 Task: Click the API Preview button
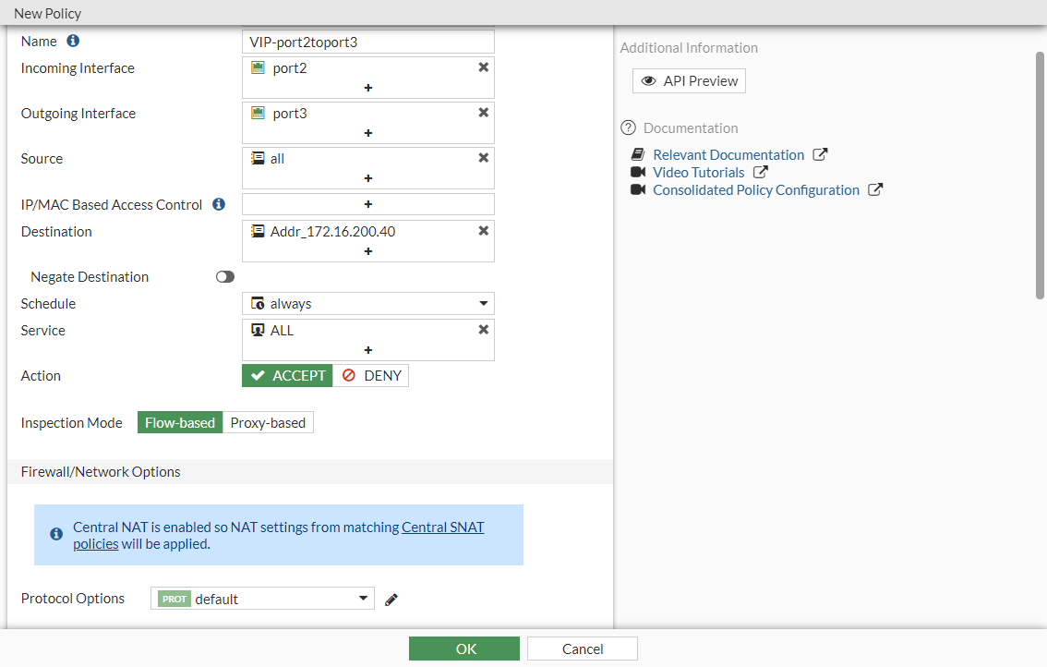tap(689, 81)
